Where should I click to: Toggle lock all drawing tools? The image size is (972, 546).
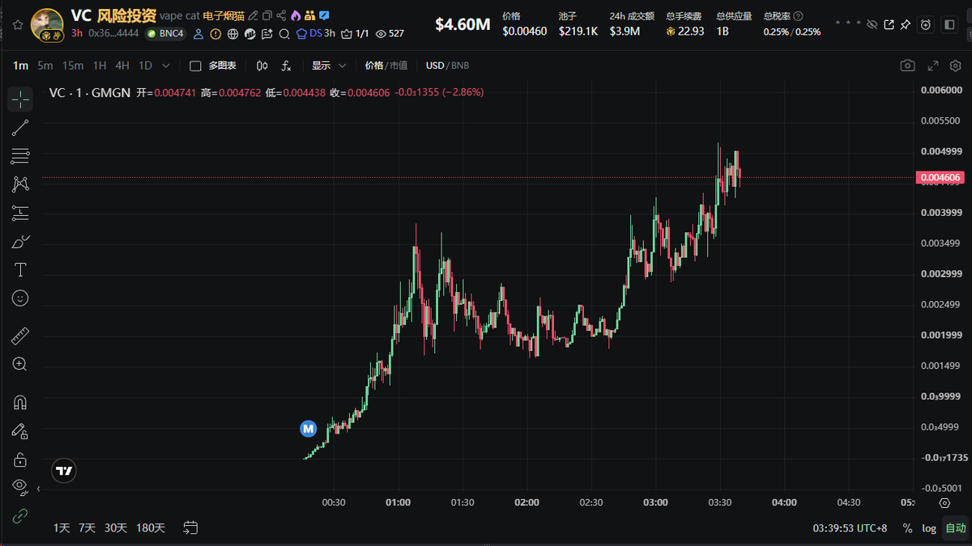pos(20,459)
